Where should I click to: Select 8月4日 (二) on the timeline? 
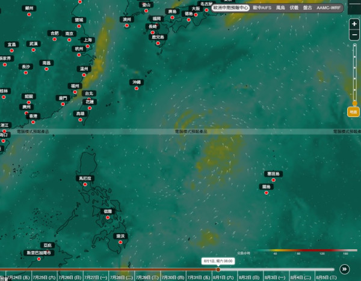click(301, 277)
